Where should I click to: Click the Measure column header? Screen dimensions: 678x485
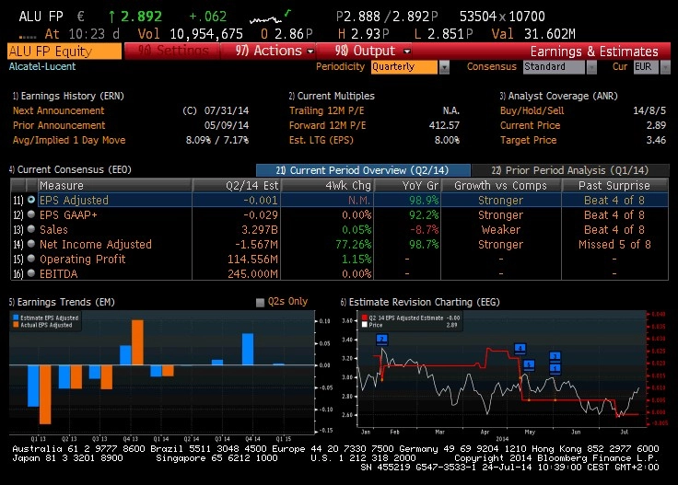(x=114, y=185)
